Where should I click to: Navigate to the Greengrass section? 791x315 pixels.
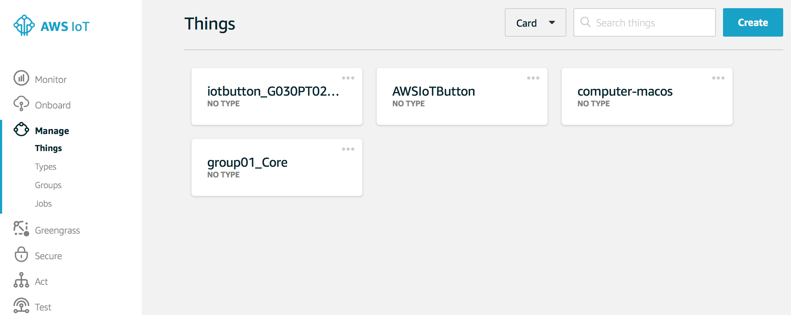(57, 230)
